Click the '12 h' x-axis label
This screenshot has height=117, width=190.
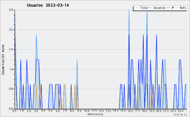(x=101, y=111)
